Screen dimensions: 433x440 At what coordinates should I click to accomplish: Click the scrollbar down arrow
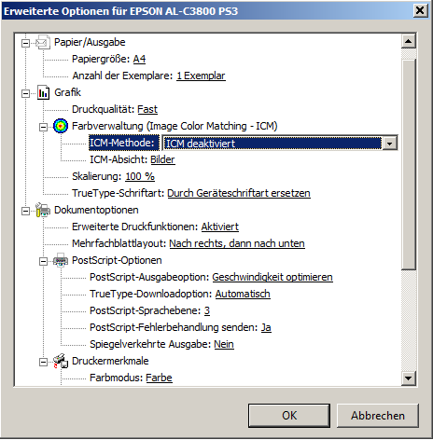tap(408, 378)
